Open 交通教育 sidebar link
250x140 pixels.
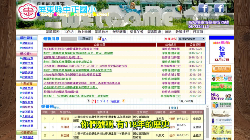(27, 121)
